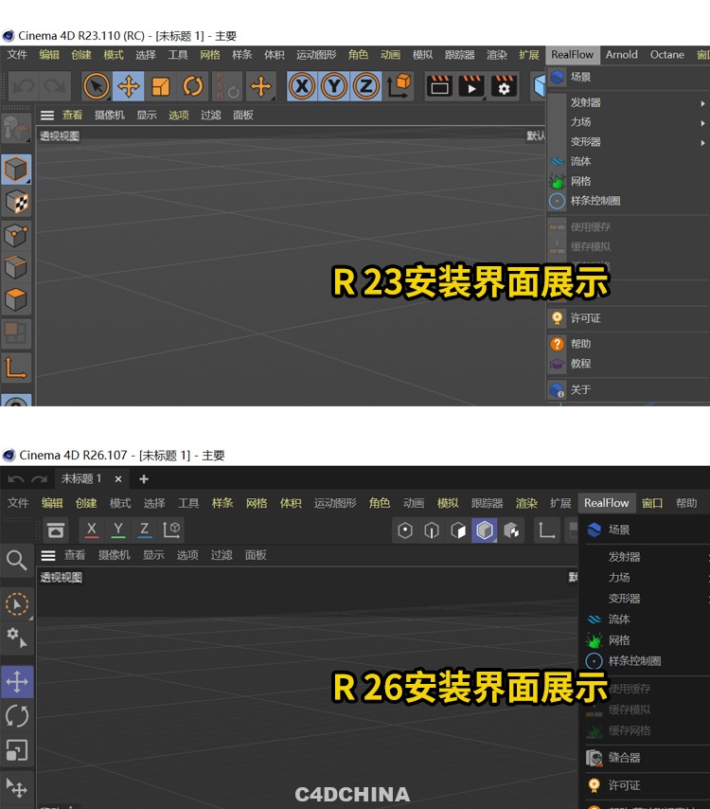Toggle the Y axis lock in R23

click(x=334, y=86)
